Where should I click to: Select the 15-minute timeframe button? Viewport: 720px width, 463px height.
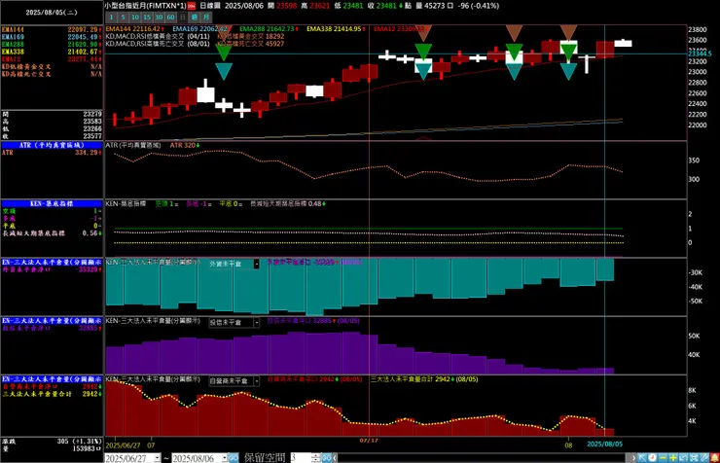pos(147,17)
